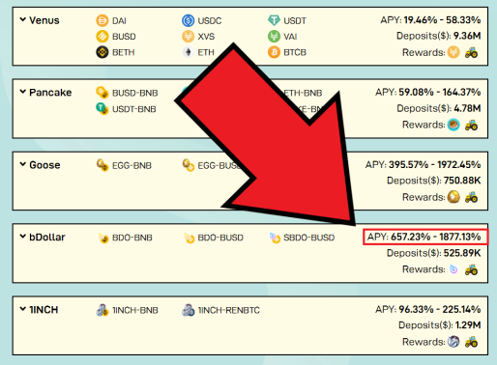Viewport: 497px width, 365px height.
Task: Click the SBDO-BUSD label
Action: pyautogui.click(x=308, y=238)
